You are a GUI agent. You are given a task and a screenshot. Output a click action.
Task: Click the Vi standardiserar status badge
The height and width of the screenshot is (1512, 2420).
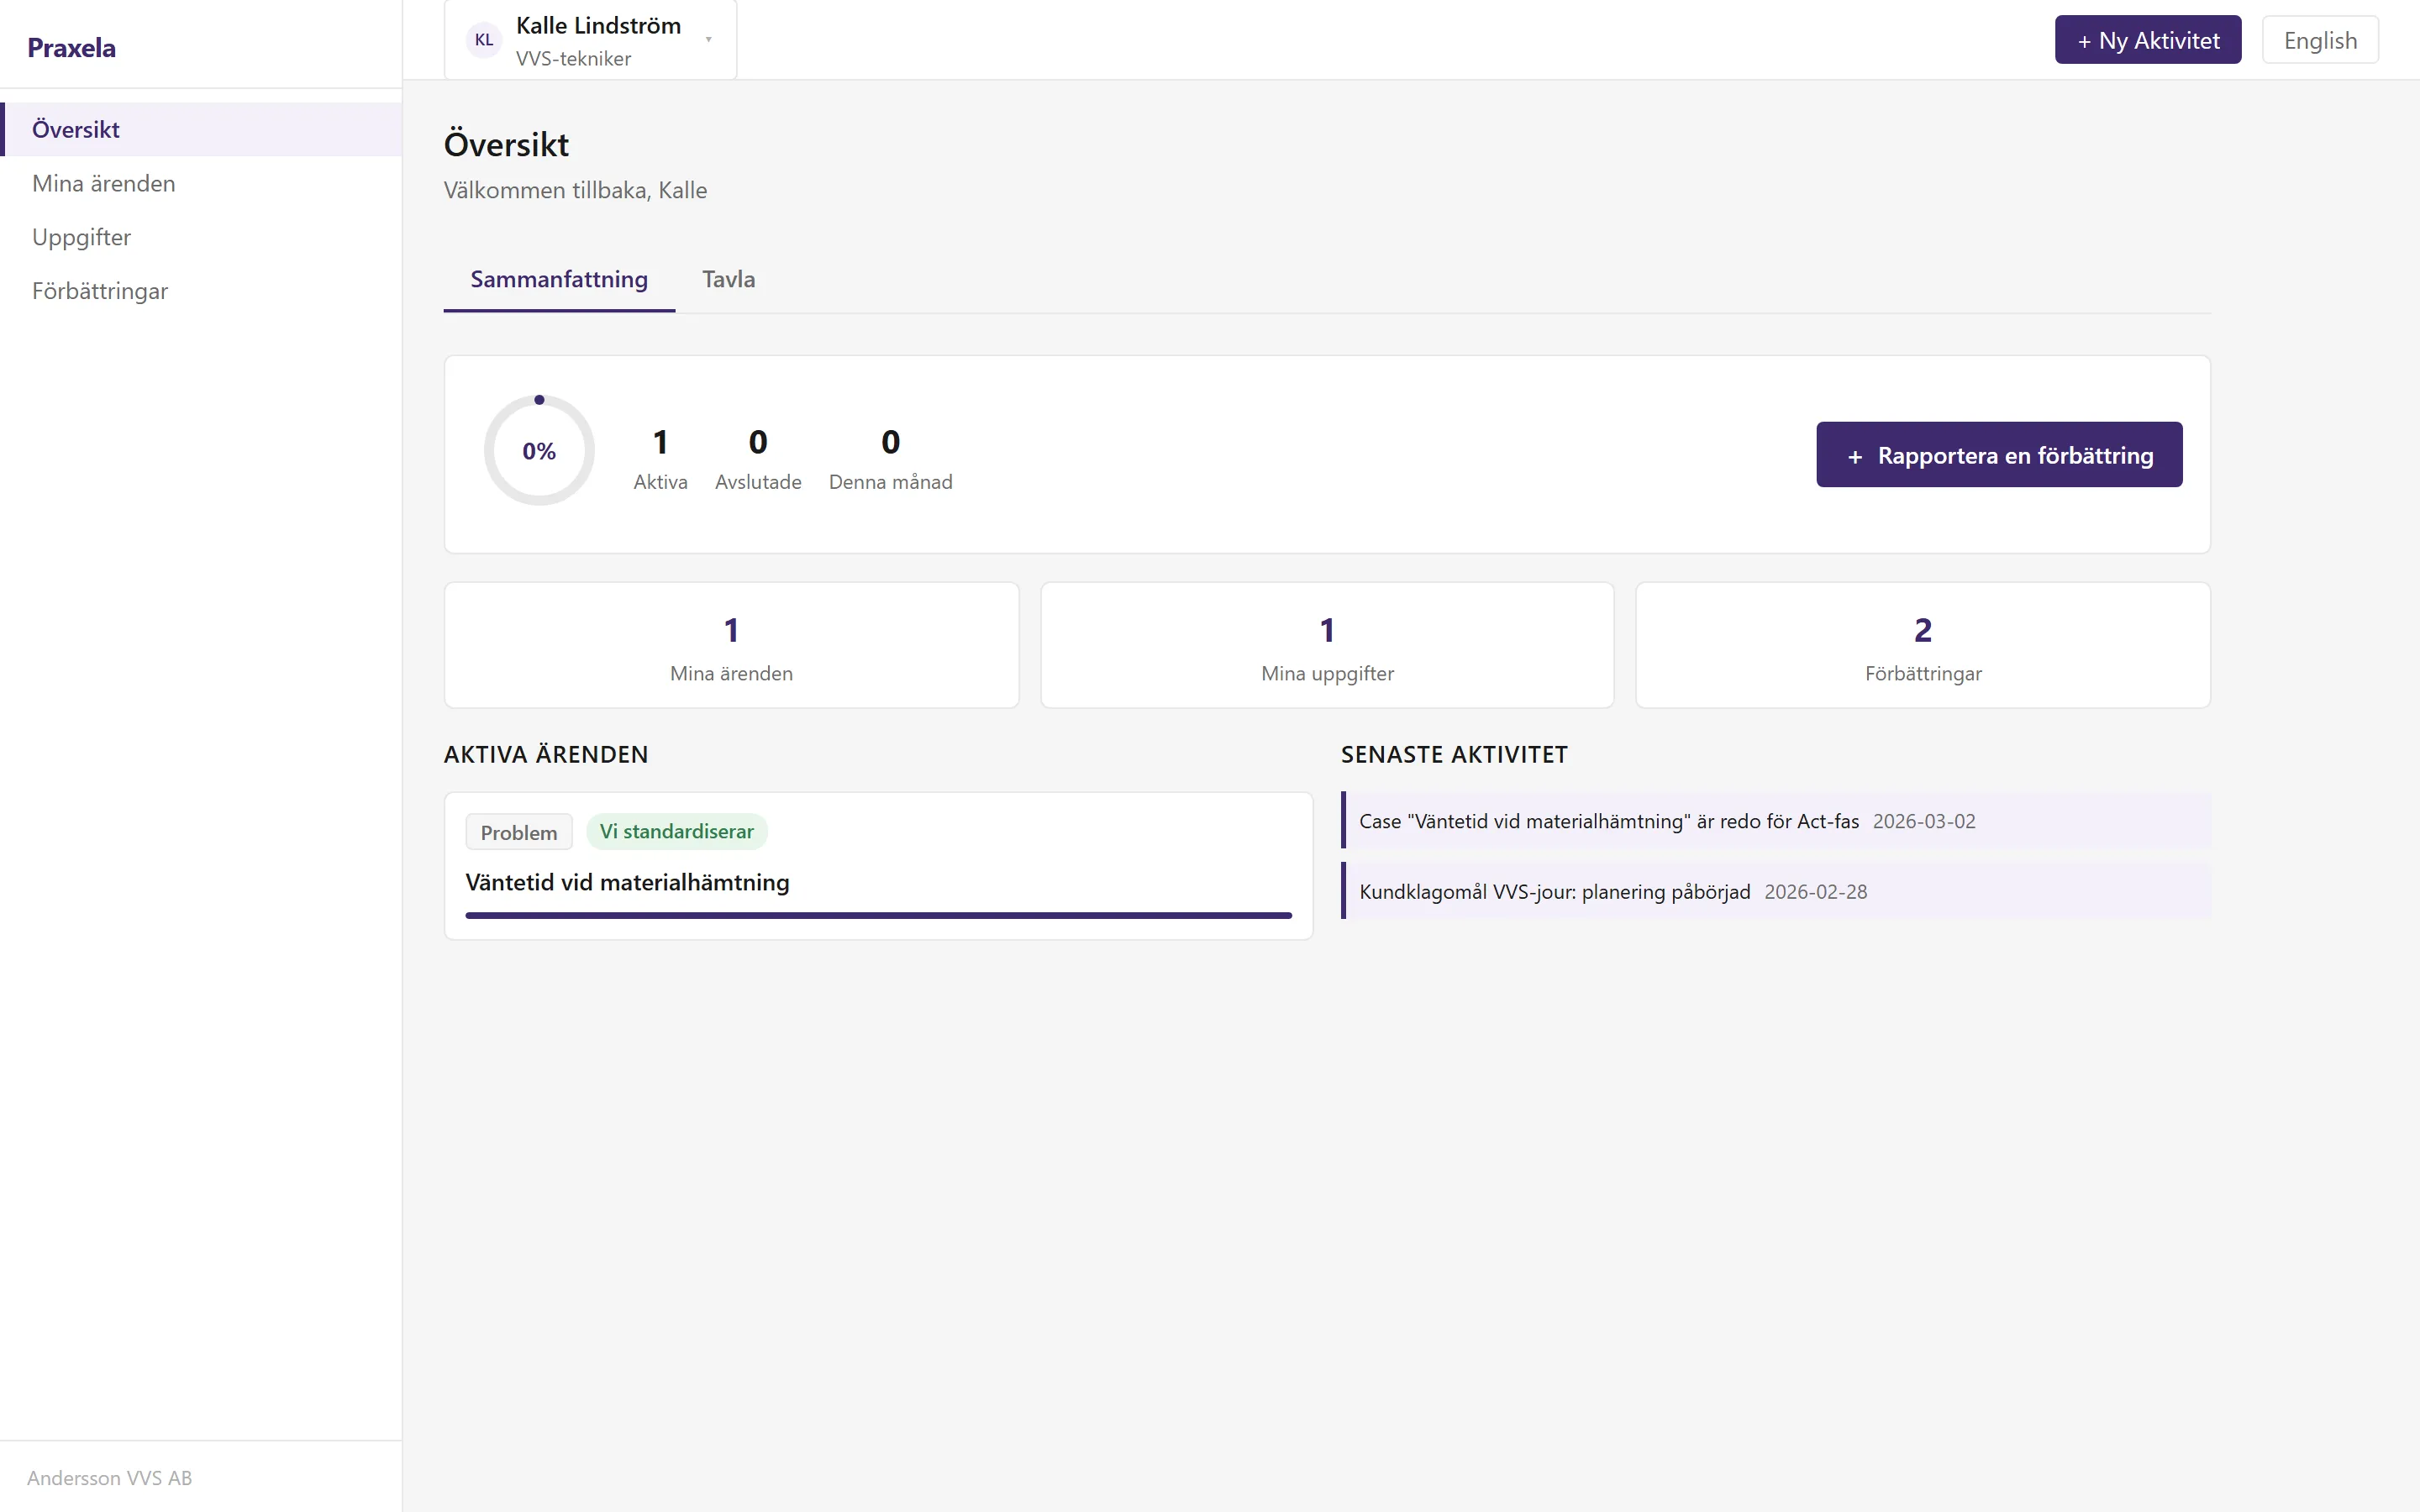(676, 832)
